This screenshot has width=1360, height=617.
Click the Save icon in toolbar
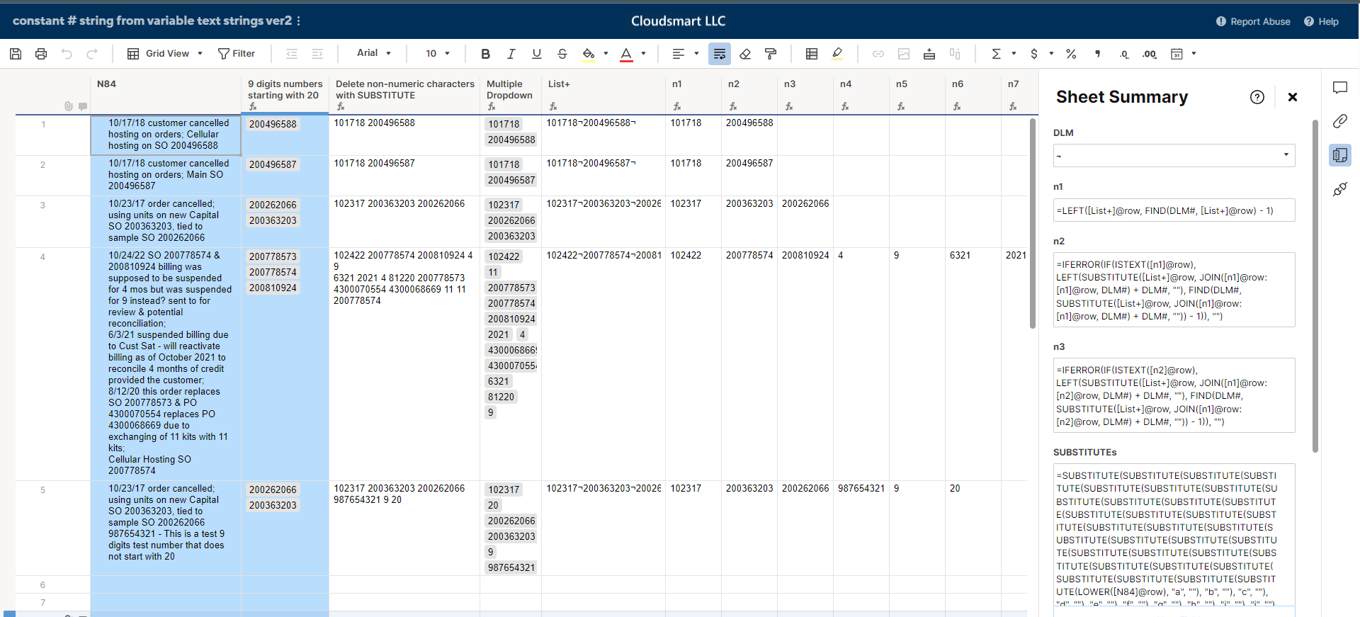(16, 54)
